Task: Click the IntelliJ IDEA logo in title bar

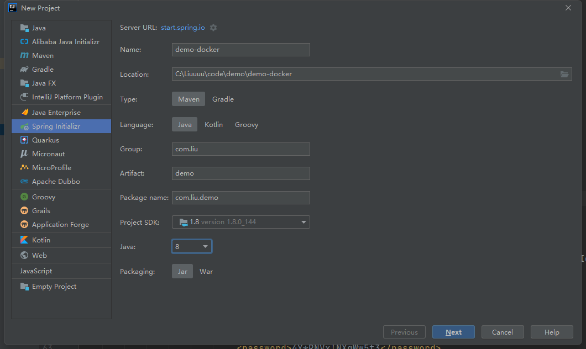Action: 12,8
